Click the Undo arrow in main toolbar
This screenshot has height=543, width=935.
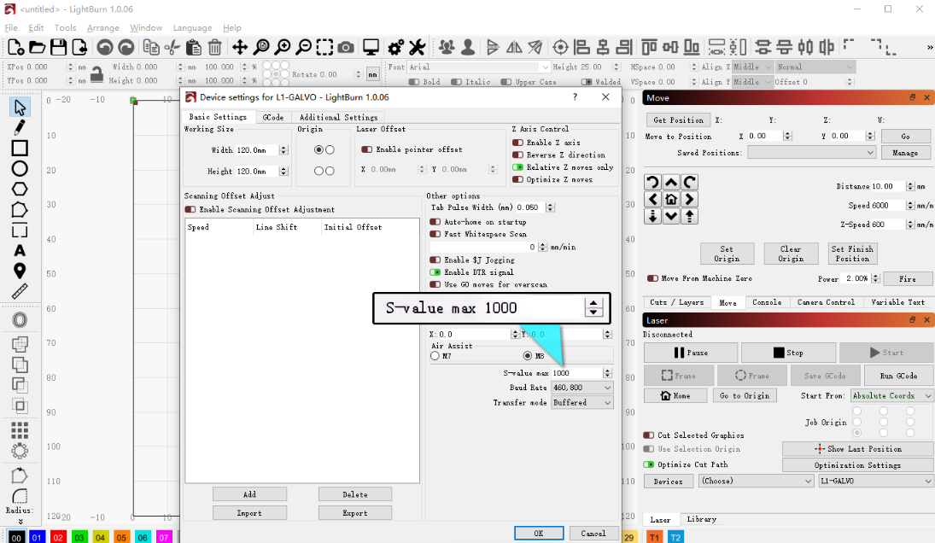pyautogui.click(x=105, y=47)
